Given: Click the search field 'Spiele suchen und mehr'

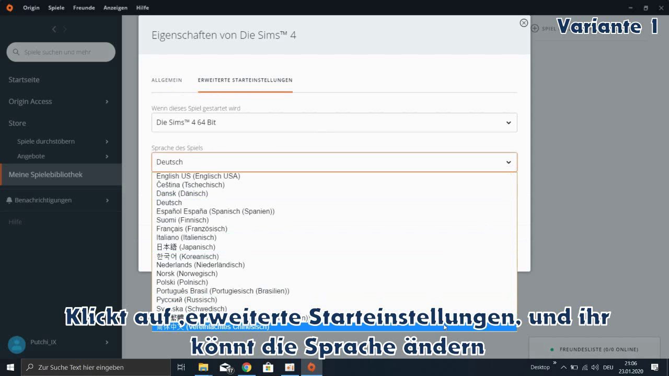Looking at the screenshot, I should 61,52.
